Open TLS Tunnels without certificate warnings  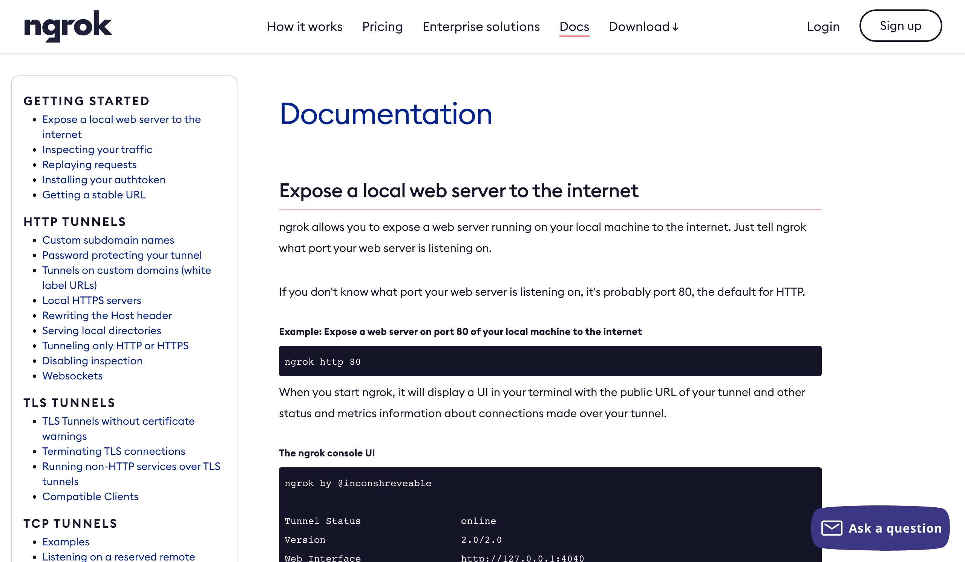coord(118,429)
